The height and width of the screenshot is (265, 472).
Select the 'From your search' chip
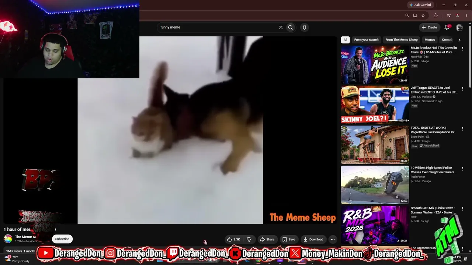(x=366, y=40)
